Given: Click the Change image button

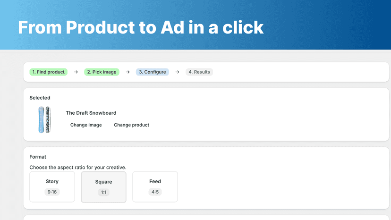Looking at the screenshot, I should (86, 125).
